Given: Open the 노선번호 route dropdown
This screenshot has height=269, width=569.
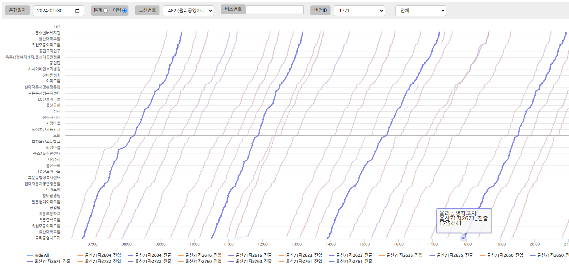Looking at the screenshot, I should tap(188, 11).
